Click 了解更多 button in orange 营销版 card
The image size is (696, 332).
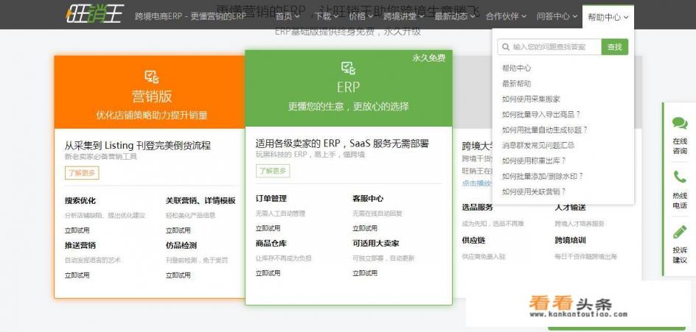click(x=81, y=173)
